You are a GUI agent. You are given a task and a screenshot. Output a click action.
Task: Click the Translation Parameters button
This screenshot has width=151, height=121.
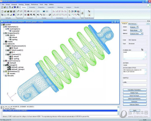point(135,90)
